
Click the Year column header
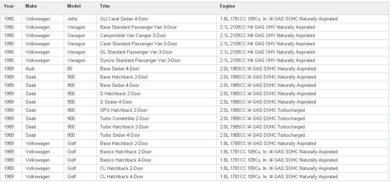9,6
